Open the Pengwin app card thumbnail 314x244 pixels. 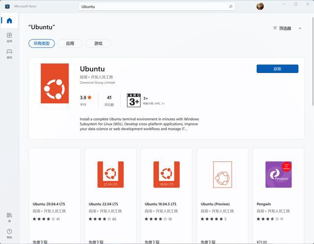tap(278, 175)
